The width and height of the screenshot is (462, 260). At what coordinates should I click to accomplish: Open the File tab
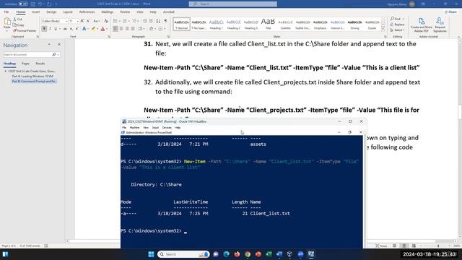point(6,12)
